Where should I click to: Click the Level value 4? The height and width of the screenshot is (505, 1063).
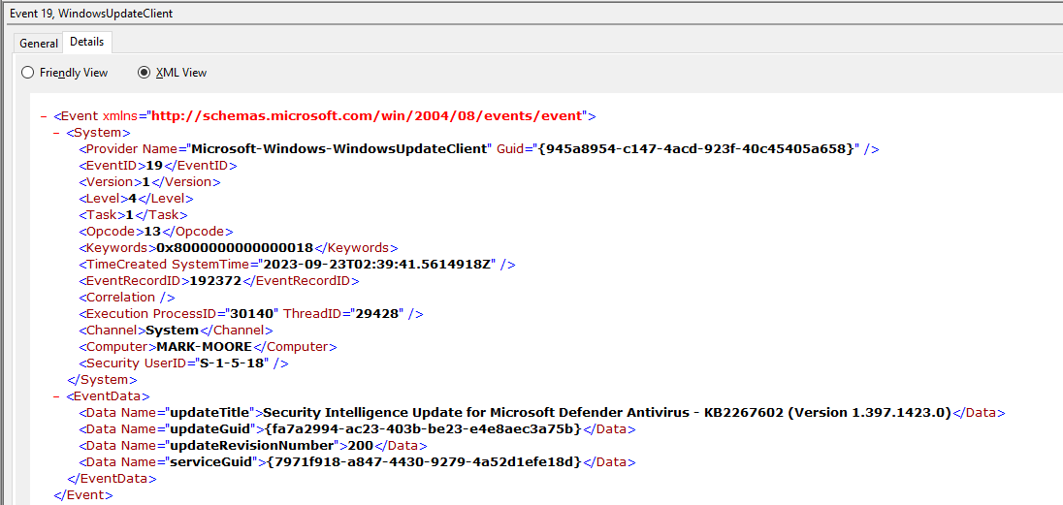(132, 199)
